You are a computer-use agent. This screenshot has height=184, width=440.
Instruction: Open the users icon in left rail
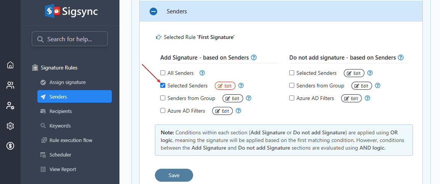tap(10, 85)
